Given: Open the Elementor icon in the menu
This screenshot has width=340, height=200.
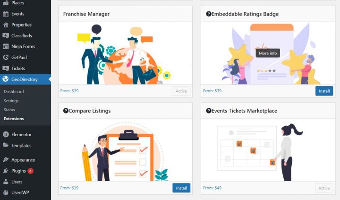Looking at the screenshot, I should point(6,134).
